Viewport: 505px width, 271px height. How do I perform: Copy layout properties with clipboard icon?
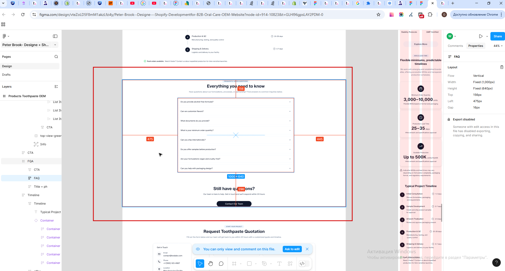502,67
